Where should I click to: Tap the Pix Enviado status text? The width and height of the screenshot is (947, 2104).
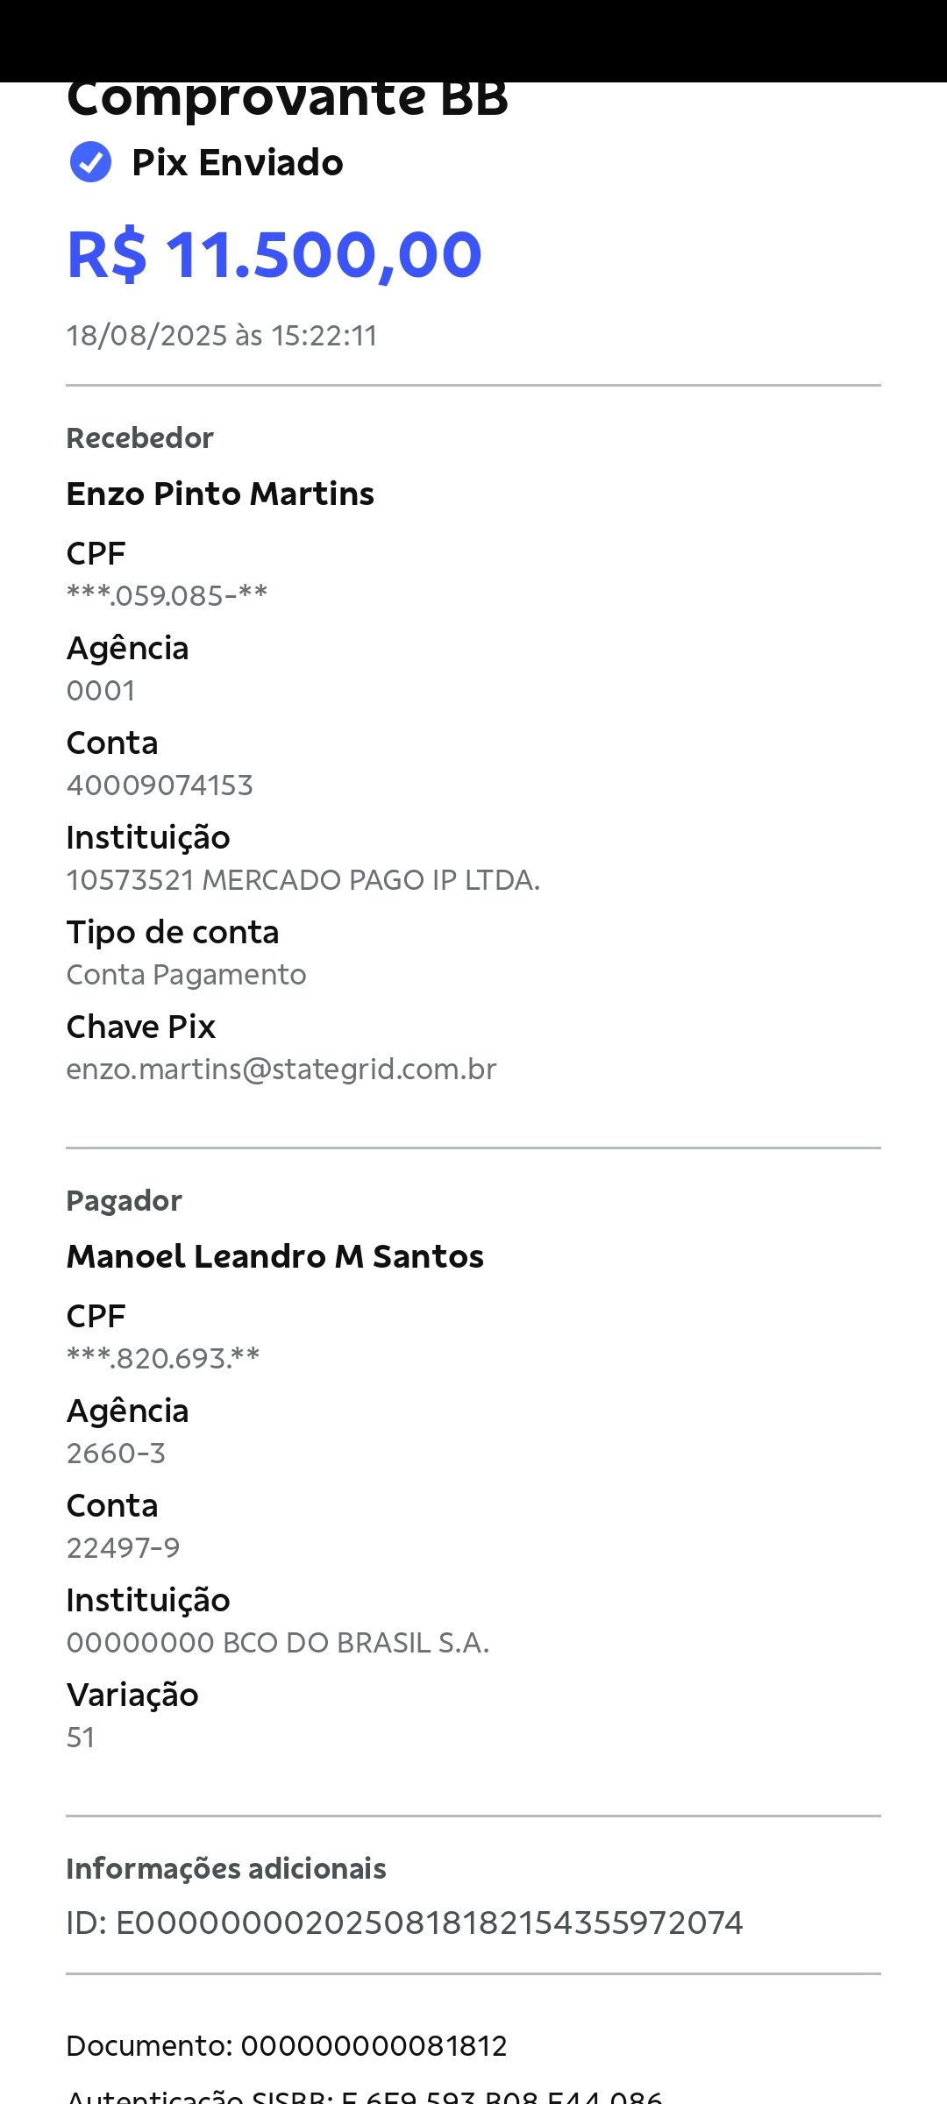(237, 163)
